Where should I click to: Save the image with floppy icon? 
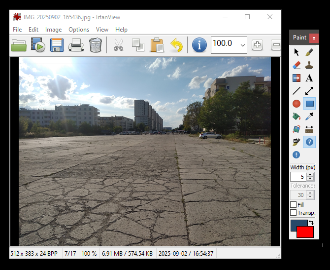tap(57, 45)
